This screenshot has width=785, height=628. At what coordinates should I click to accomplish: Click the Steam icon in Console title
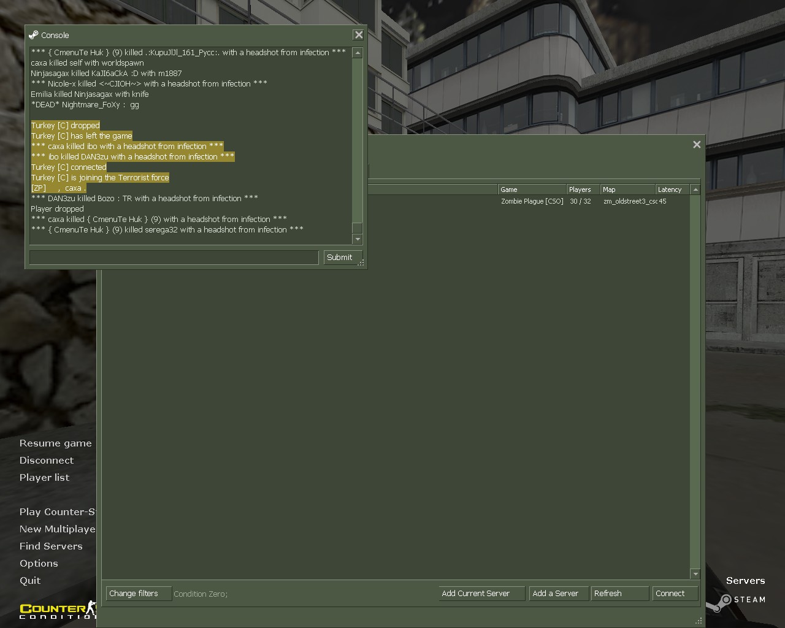[x=34, y=36]
